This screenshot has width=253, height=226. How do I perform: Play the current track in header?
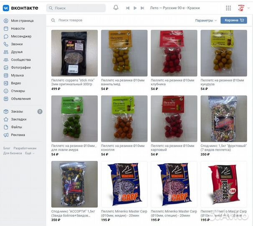click(x=135, y=8)
